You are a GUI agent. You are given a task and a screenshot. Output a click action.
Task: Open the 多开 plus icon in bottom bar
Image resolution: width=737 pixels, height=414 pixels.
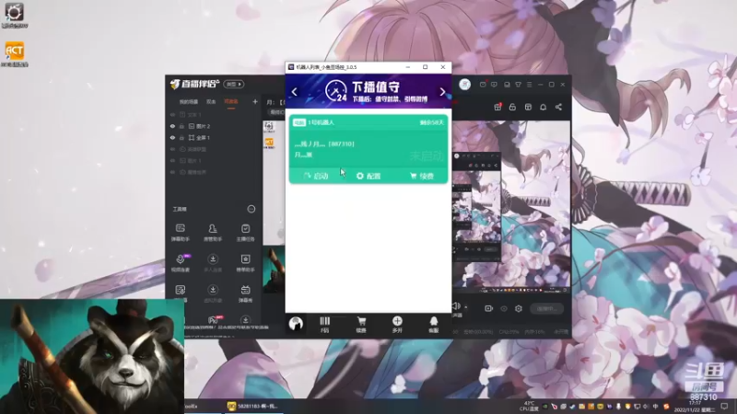(x=397, y=325)
